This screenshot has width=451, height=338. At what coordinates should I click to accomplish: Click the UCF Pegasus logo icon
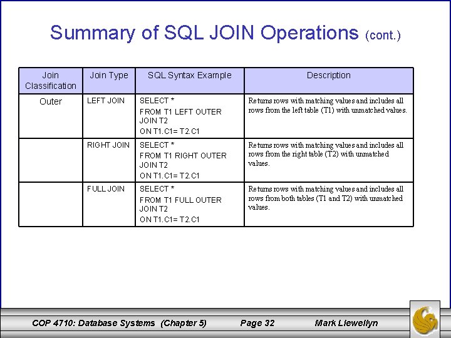click(425, 320)
